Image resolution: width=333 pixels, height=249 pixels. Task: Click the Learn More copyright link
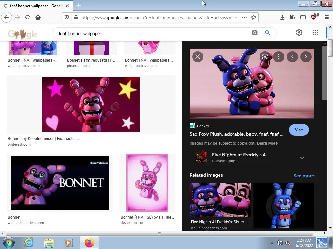(x=267, y=143)
